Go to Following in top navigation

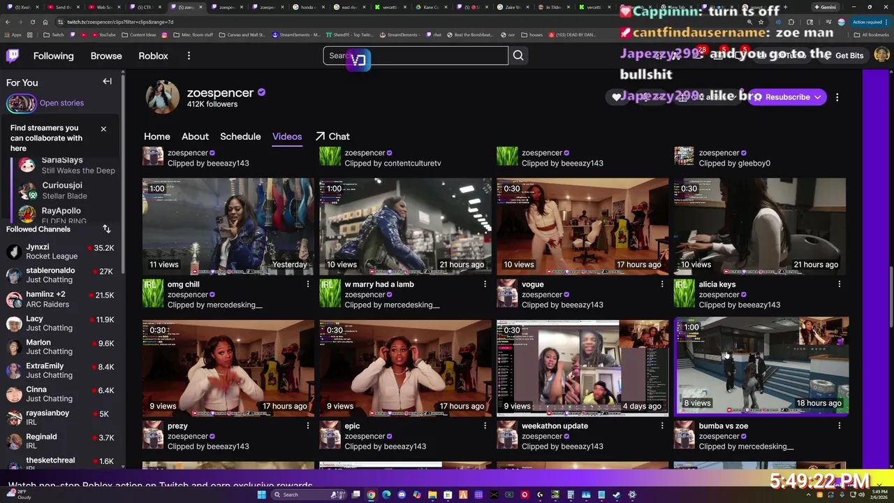coord(53,56)
